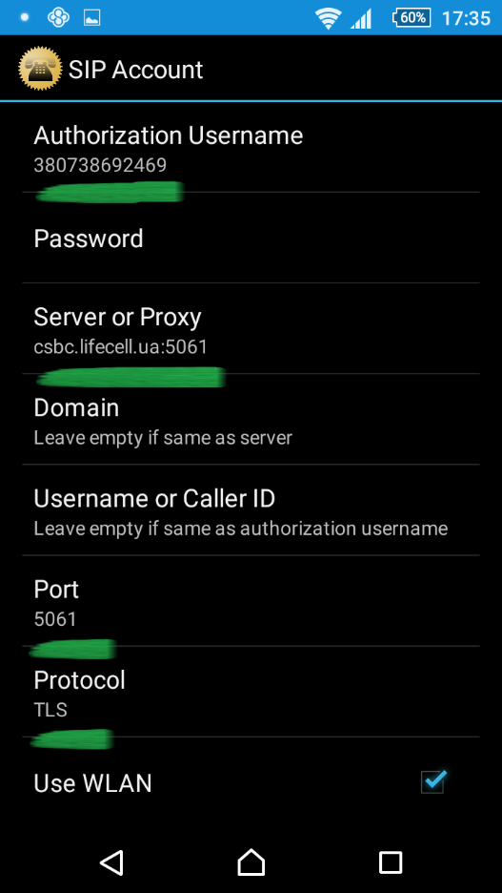The width and height of the screenshot is (502, 893).
Task: Tap the recent apps square button
Action: 390,862
